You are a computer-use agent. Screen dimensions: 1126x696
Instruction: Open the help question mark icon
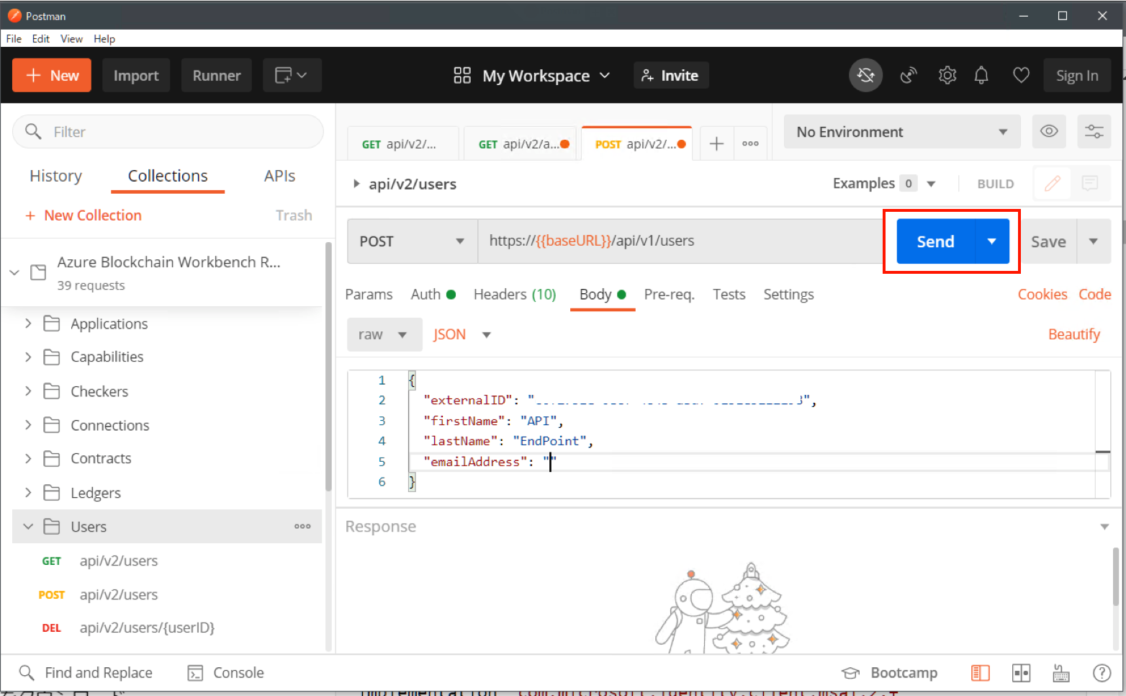point(1102,673)
